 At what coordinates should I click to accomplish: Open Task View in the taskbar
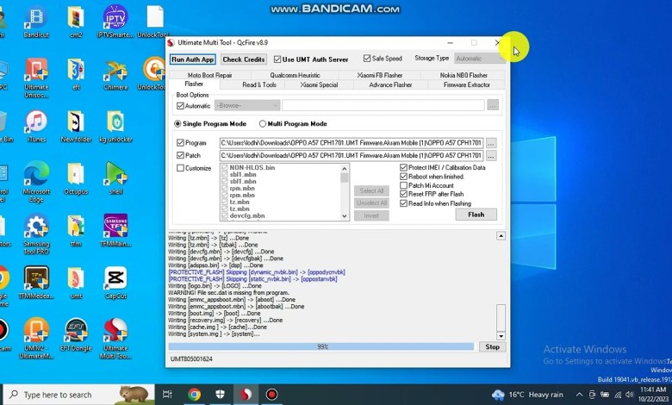[168, 395]
